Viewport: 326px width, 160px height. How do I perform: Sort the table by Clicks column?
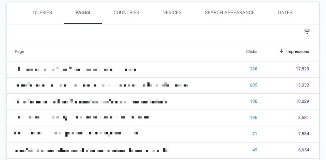pyautogui.click(x=252, y=52)
